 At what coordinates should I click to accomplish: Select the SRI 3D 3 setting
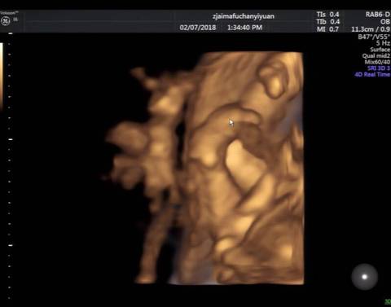point(379,68)
